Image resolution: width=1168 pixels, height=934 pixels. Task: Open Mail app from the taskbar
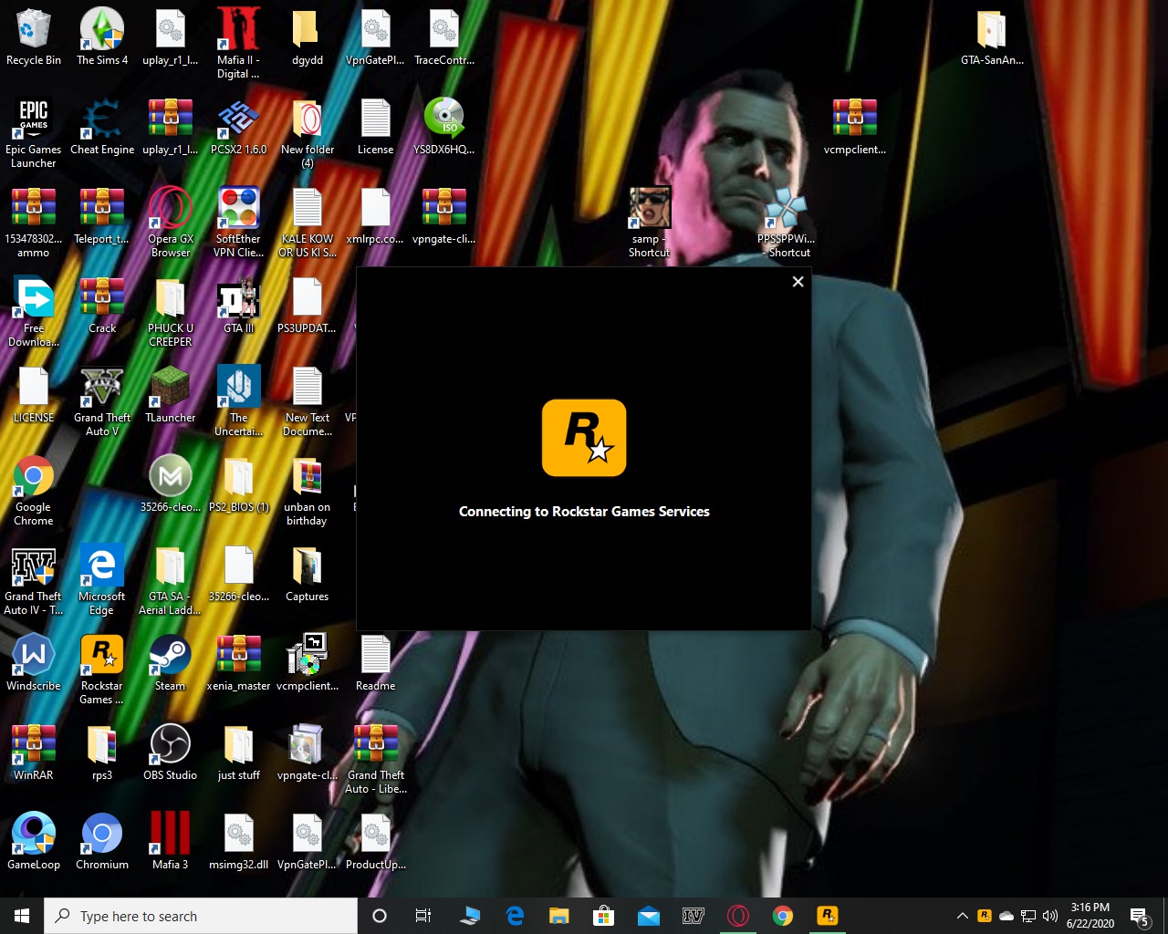click(648, 916)
